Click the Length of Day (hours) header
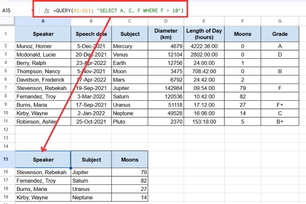This screenshot has width=306, height=204. (x=204, y=34)
